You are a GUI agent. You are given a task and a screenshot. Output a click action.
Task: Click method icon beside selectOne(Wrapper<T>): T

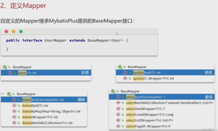pyautogui.click(x=118, y=109)
